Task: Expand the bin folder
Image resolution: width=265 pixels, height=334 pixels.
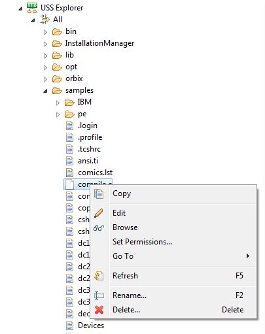Action: pyautogui.click(x=45, y=33)
